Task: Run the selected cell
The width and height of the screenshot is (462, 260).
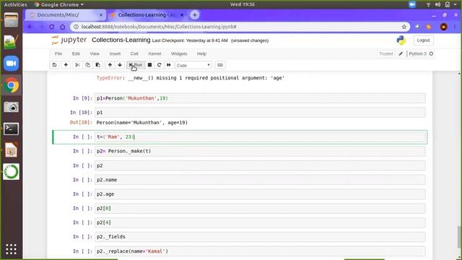Action: click(136, 65)
